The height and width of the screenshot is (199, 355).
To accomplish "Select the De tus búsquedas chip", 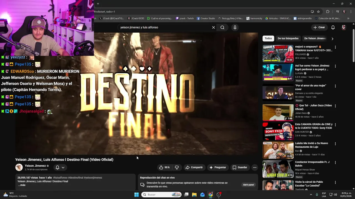I will click(288, 38).
